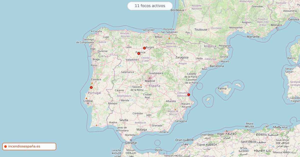Click the Albacete city label
The image size is (300, 157).
point(171,101)
